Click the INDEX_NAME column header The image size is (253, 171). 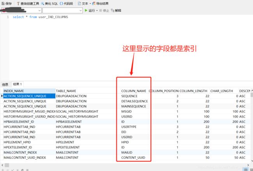pos(29,91)
